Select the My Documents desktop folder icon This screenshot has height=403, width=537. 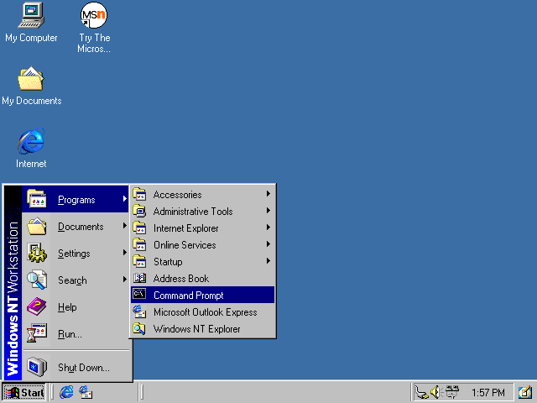tap(31, 78)
